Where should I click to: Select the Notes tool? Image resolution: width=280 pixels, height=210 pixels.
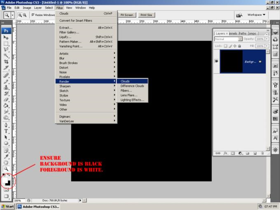tap(6, 151)
